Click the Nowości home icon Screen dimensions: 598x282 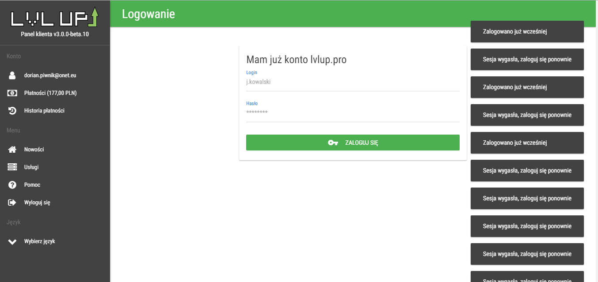12,150
